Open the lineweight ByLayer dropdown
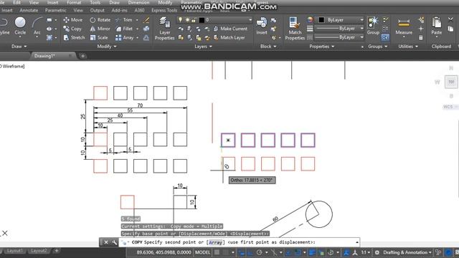This screenshot has width=459, height=258. tap(339, 29)
